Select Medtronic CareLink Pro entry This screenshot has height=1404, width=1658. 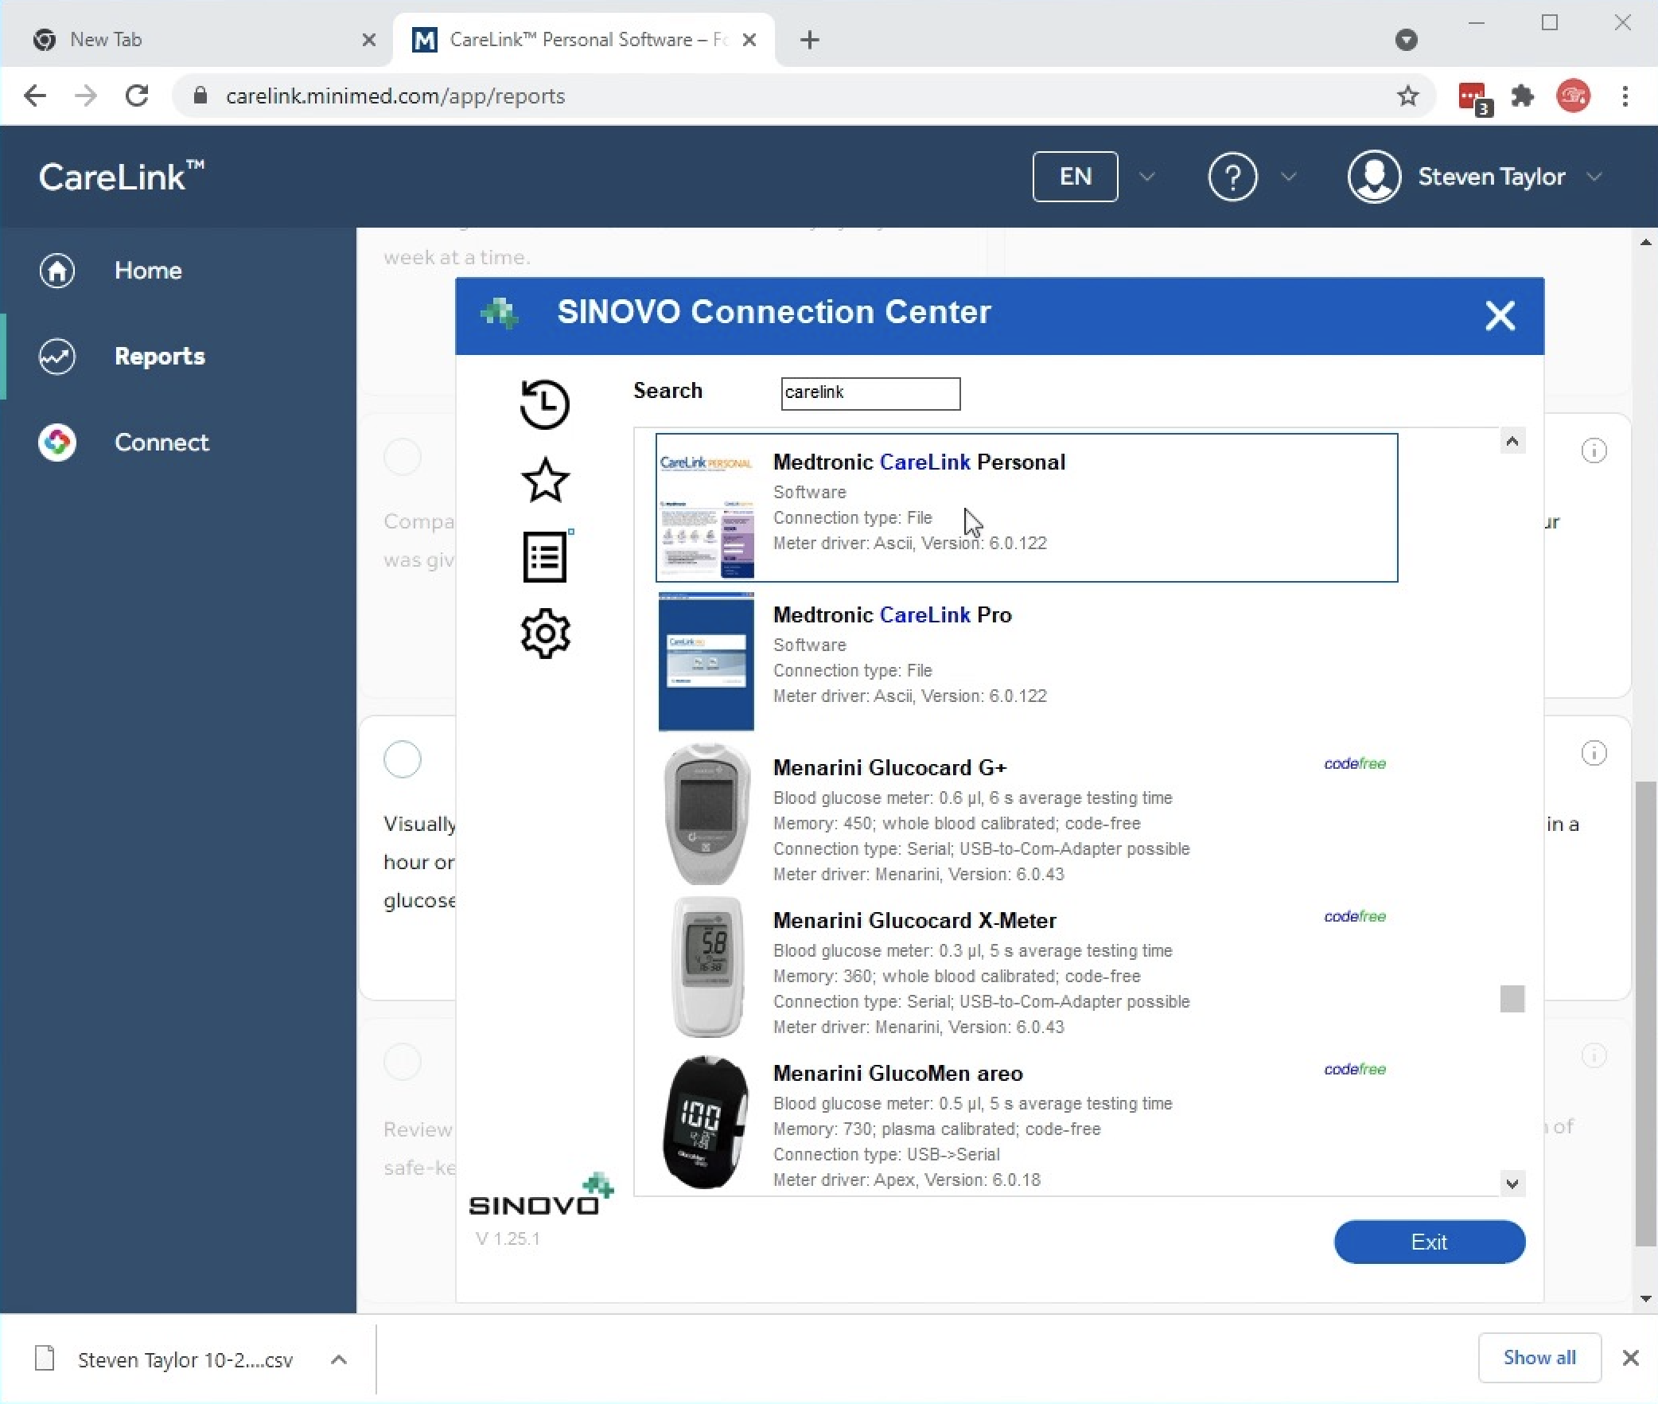(x=1026, y=661)
